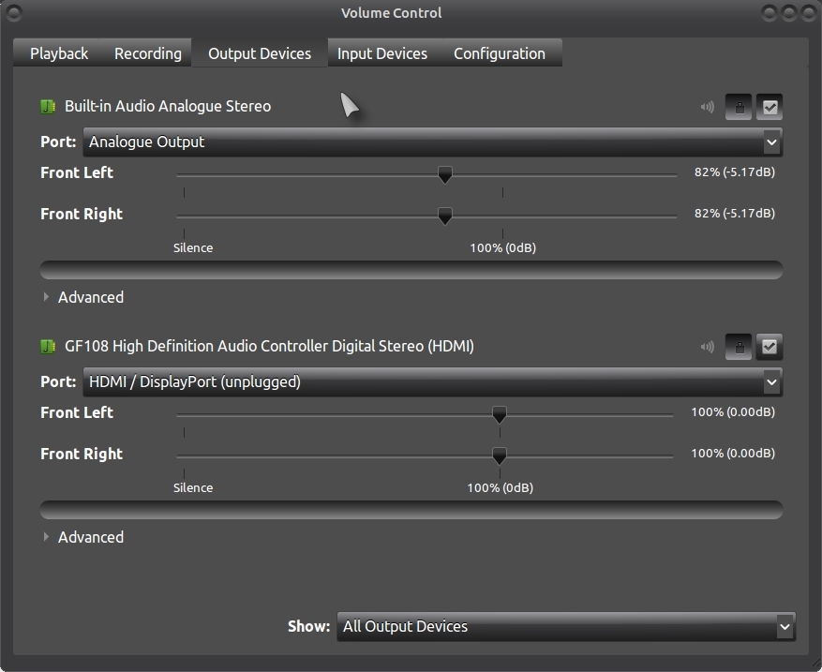Click the Built-in Audio device sound card icon
The width and height of the screenshot is (822, 672).
coord(48,107)
